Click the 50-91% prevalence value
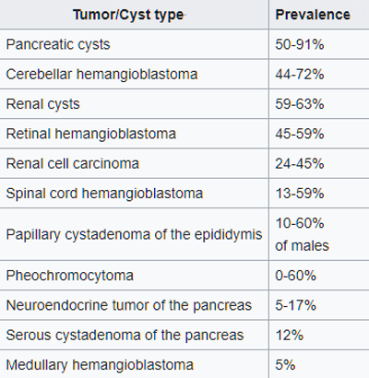 (x=300, y=44)
